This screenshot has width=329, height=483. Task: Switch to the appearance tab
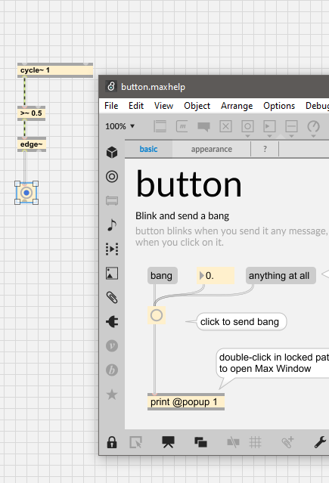[x=212, y=149]
